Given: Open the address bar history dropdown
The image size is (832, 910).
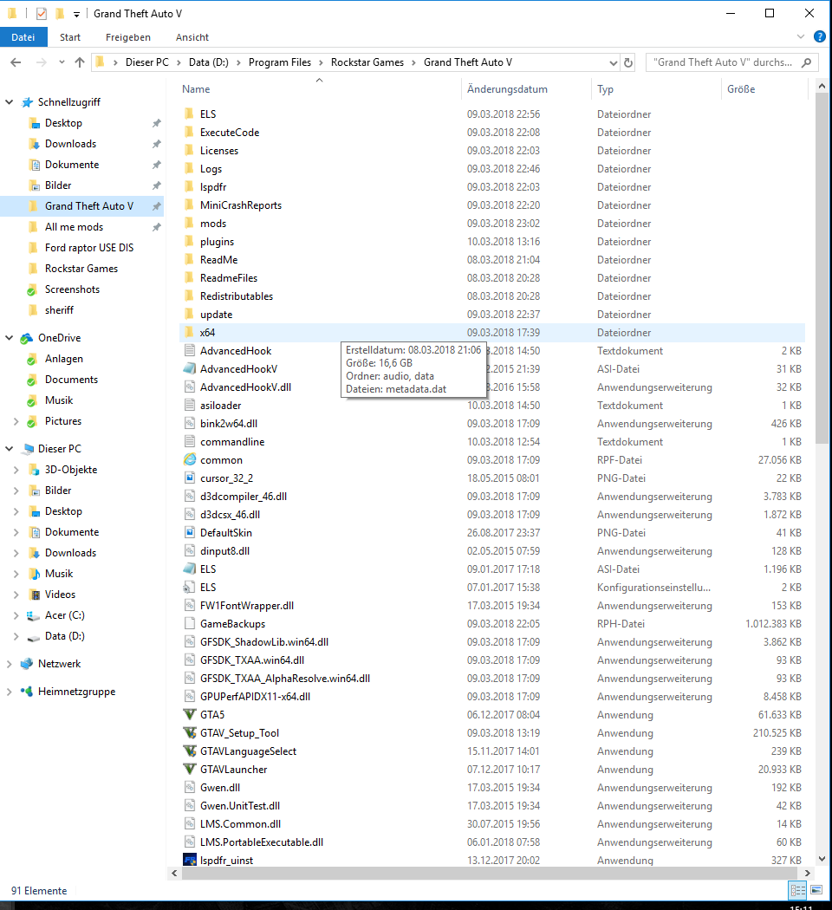Looking at the screenshot, I should pos(614,62).
